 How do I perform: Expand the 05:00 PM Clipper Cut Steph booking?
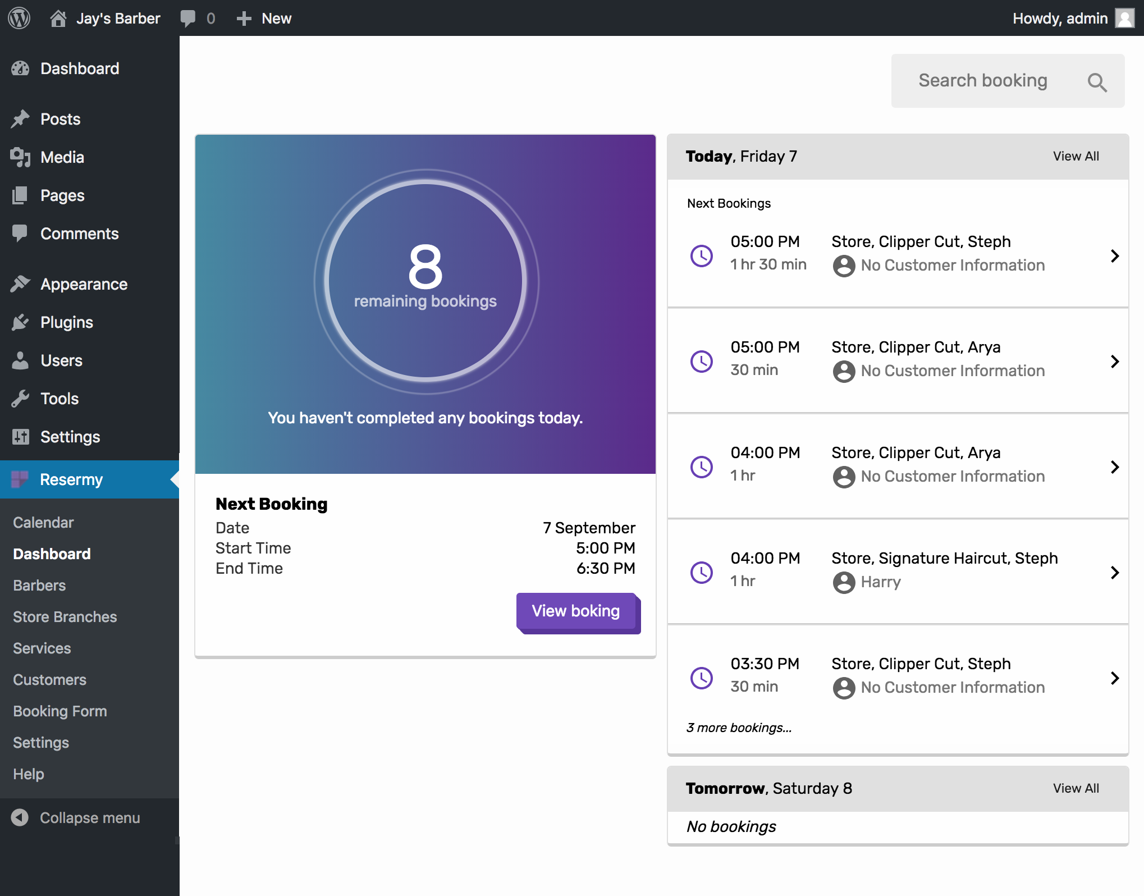click(x=1115, y=256)
